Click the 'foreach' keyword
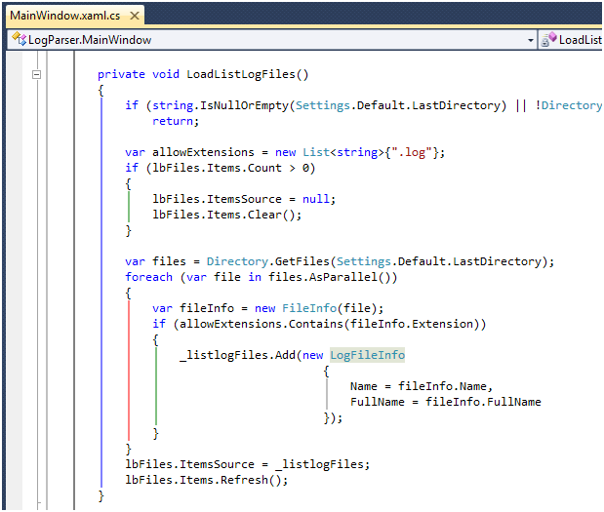The width and height of the screenshot is (604, 512). click(x=148, y=277)
